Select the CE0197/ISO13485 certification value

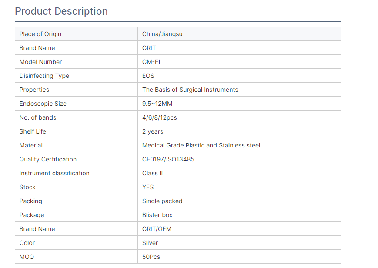click(168, 159)
